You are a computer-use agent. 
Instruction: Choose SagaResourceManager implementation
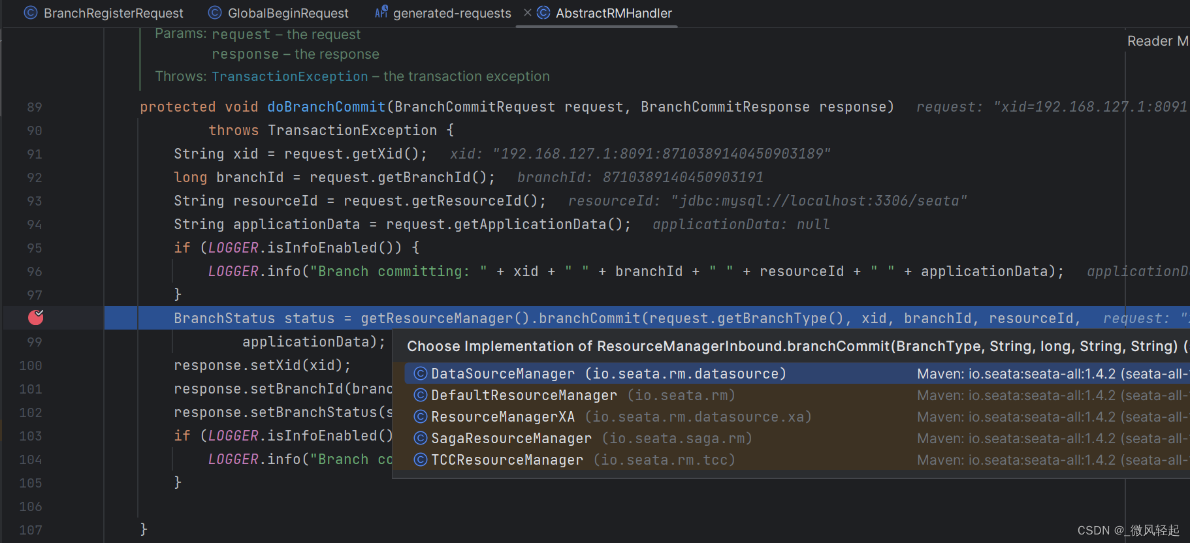coord(797,438)
